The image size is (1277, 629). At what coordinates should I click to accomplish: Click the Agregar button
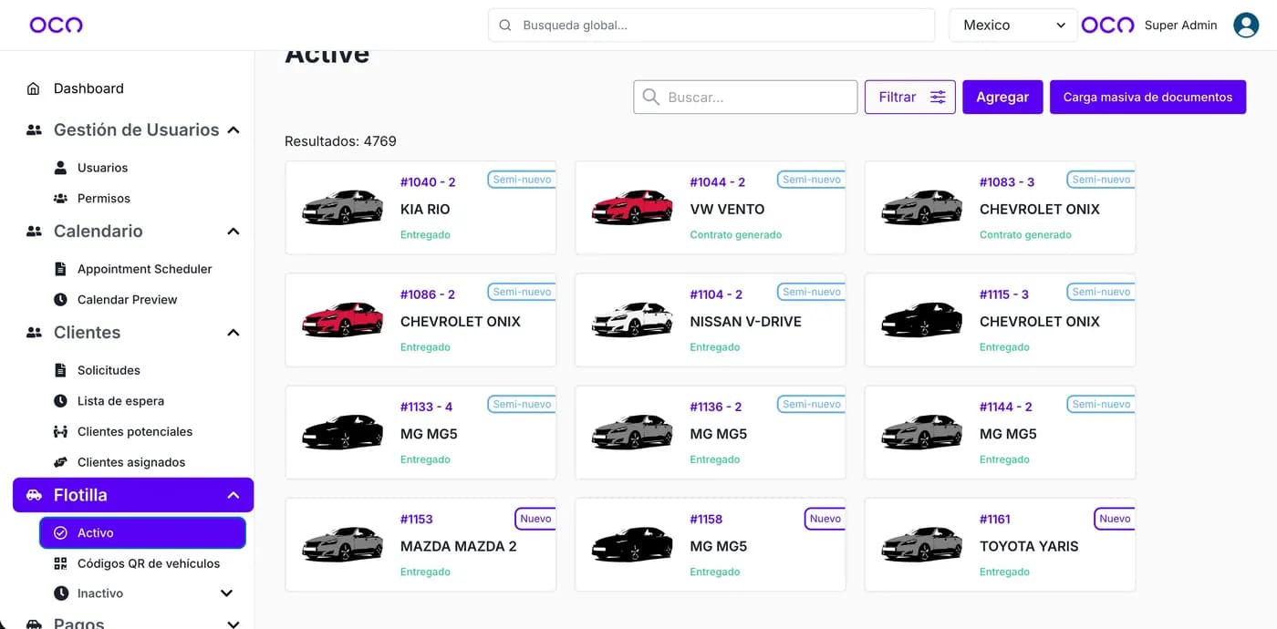(1002, 97)
